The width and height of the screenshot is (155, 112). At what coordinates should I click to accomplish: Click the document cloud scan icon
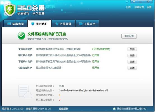(25, 91)
